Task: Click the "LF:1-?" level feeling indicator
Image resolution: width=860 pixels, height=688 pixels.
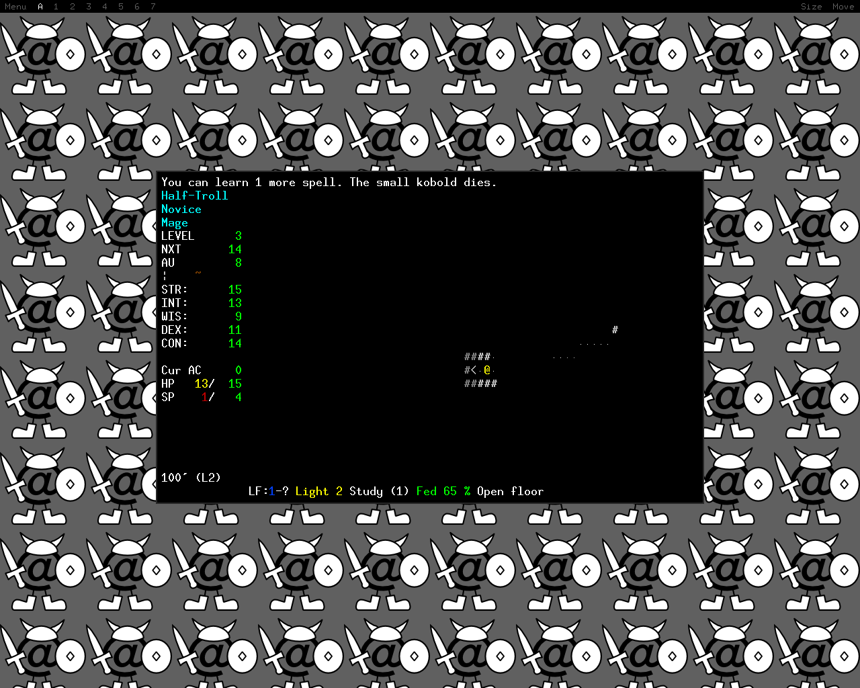Action: tap(269, 491)
